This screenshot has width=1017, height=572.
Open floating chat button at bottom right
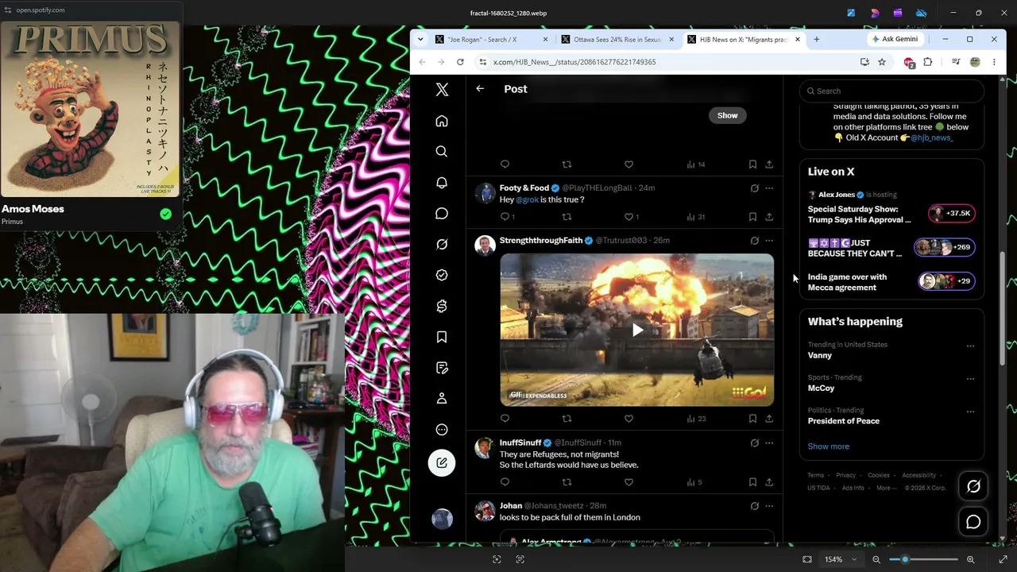click(973, 522)
